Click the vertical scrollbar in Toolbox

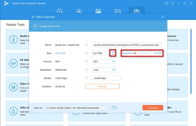click(191, 61)
